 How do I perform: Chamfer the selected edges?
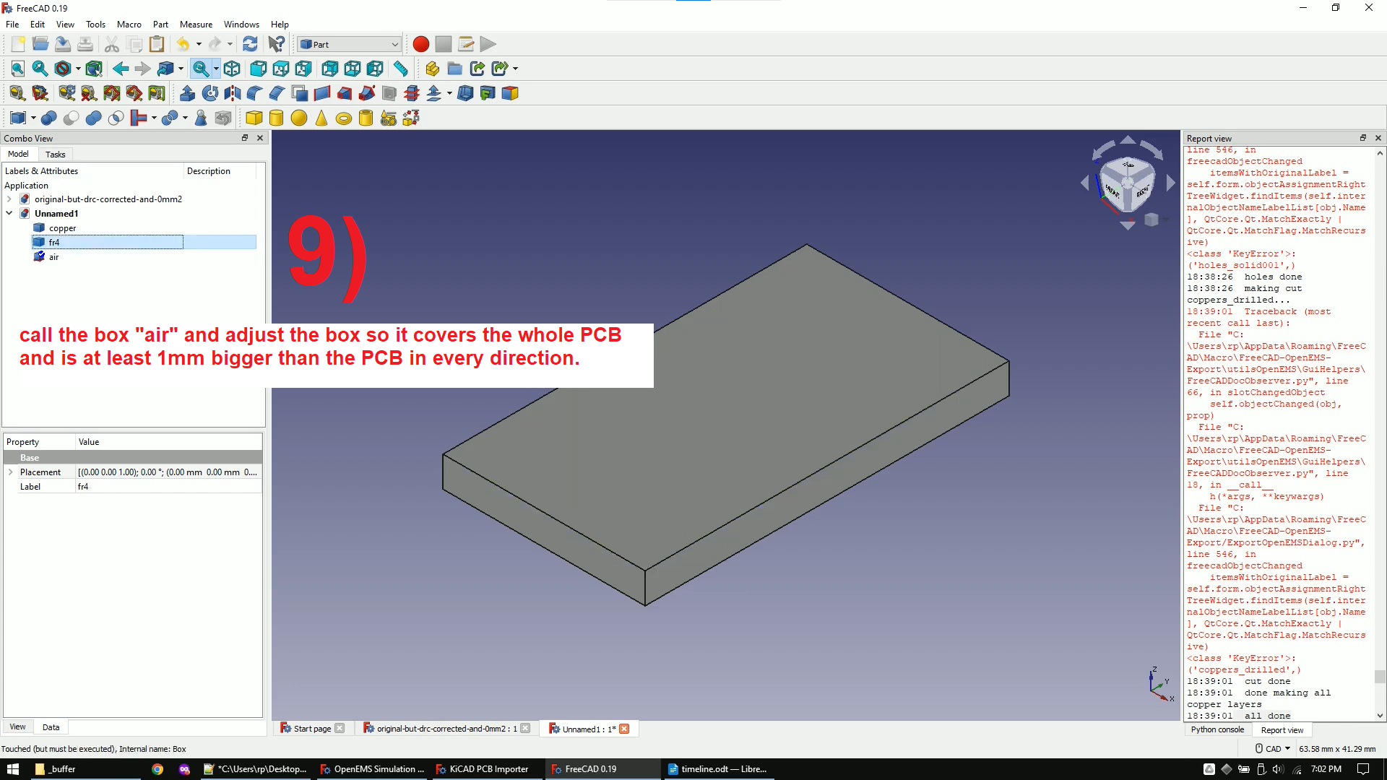click(x=277, y=93)
